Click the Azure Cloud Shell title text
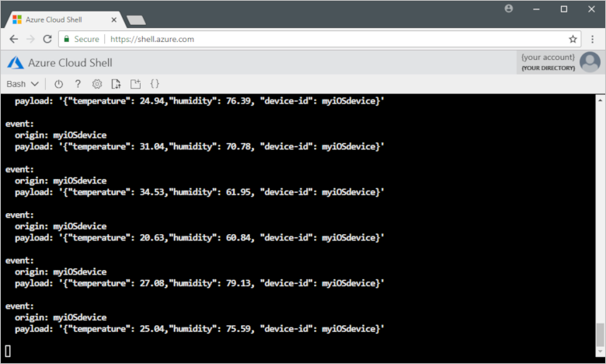606x364 pixels. [70, 63]
